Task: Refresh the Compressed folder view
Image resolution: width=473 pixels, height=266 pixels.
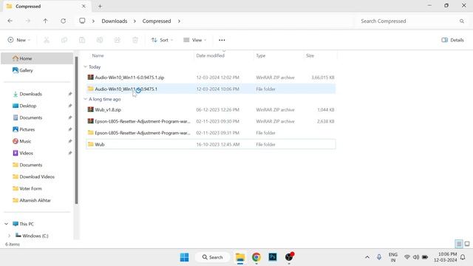Action: [x=63, y=21]
